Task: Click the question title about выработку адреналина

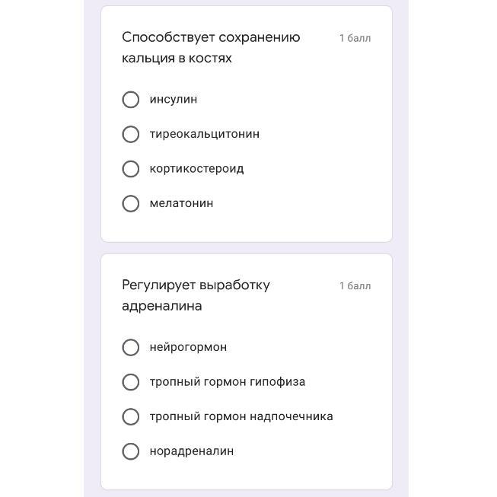Action: point(196,295)
